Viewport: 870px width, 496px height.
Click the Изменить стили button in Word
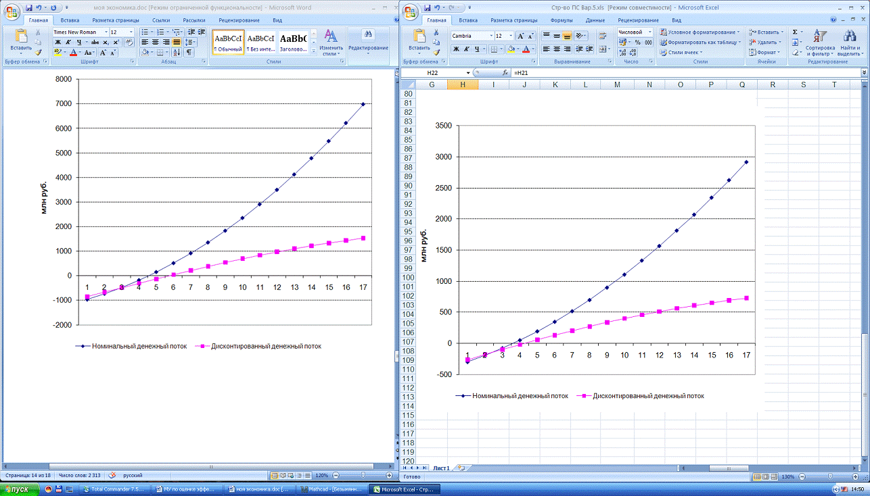click(331, 42)
